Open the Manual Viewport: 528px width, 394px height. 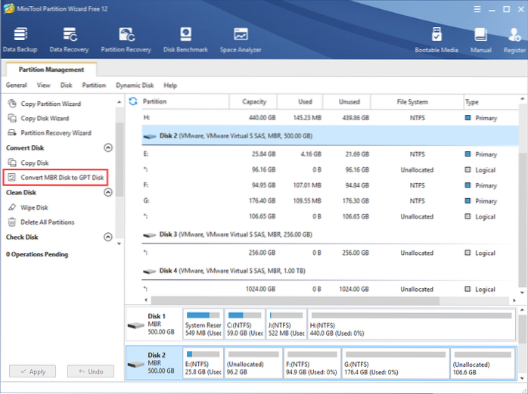(480, 39)
